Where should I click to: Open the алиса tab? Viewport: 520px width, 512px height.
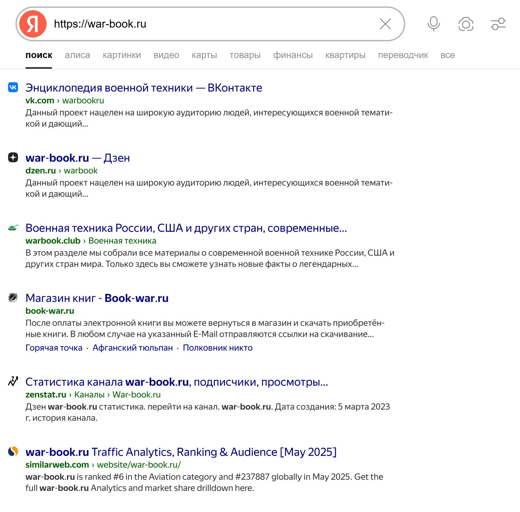click(77, 55)
